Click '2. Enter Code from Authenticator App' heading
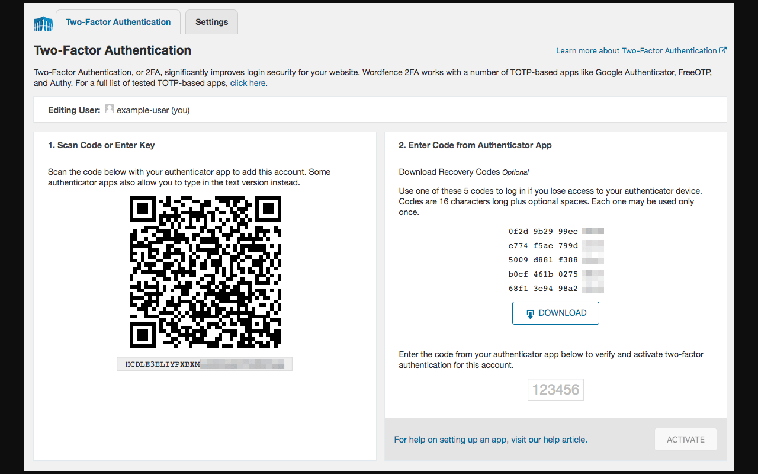 476,145
